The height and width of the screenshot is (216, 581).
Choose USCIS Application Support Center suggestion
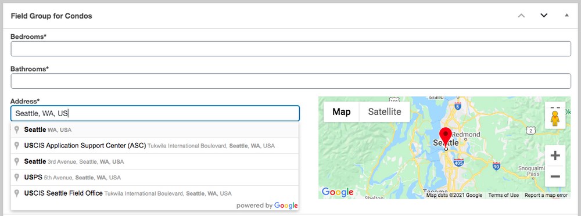(155, 146)
